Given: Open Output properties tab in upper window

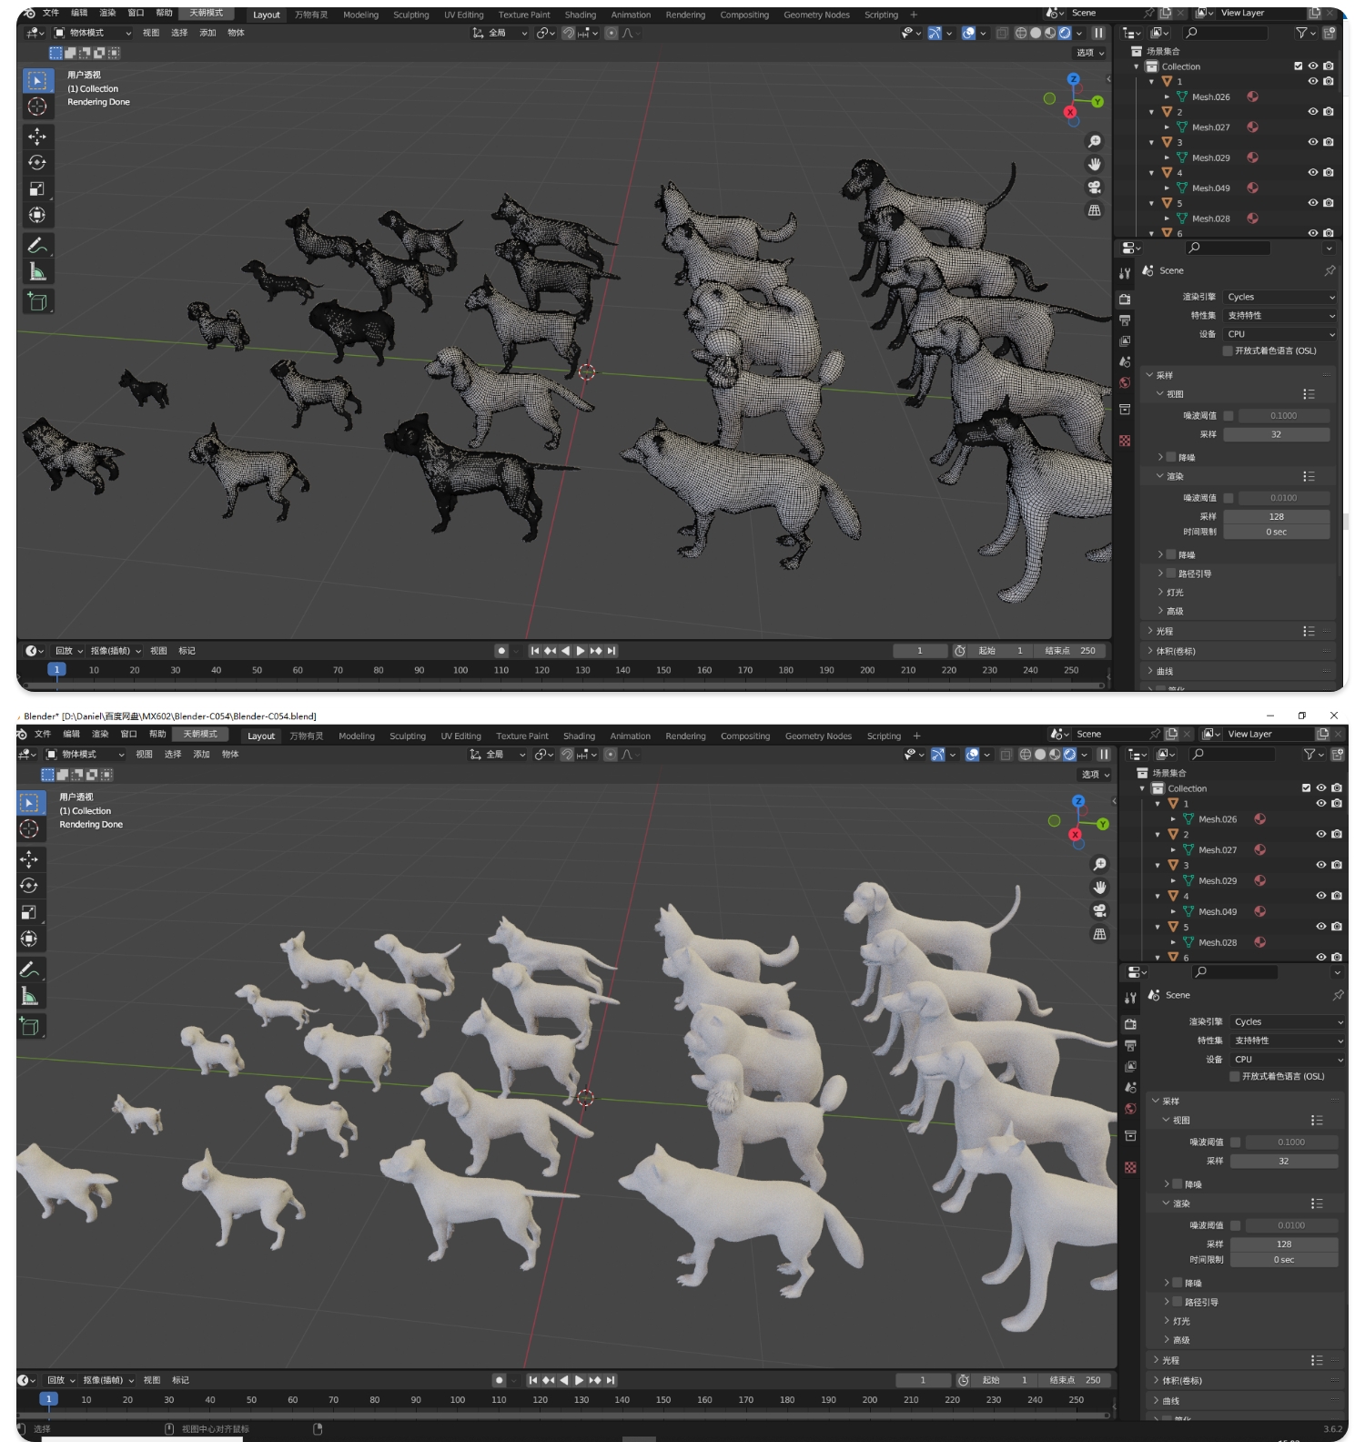Looking at the screenshot, I should pos(1125,320).
